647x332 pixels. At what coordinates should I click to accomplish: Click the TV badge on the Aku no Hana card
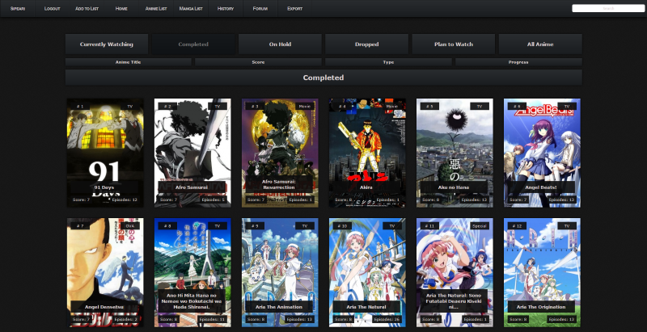[x=480, y=107]
